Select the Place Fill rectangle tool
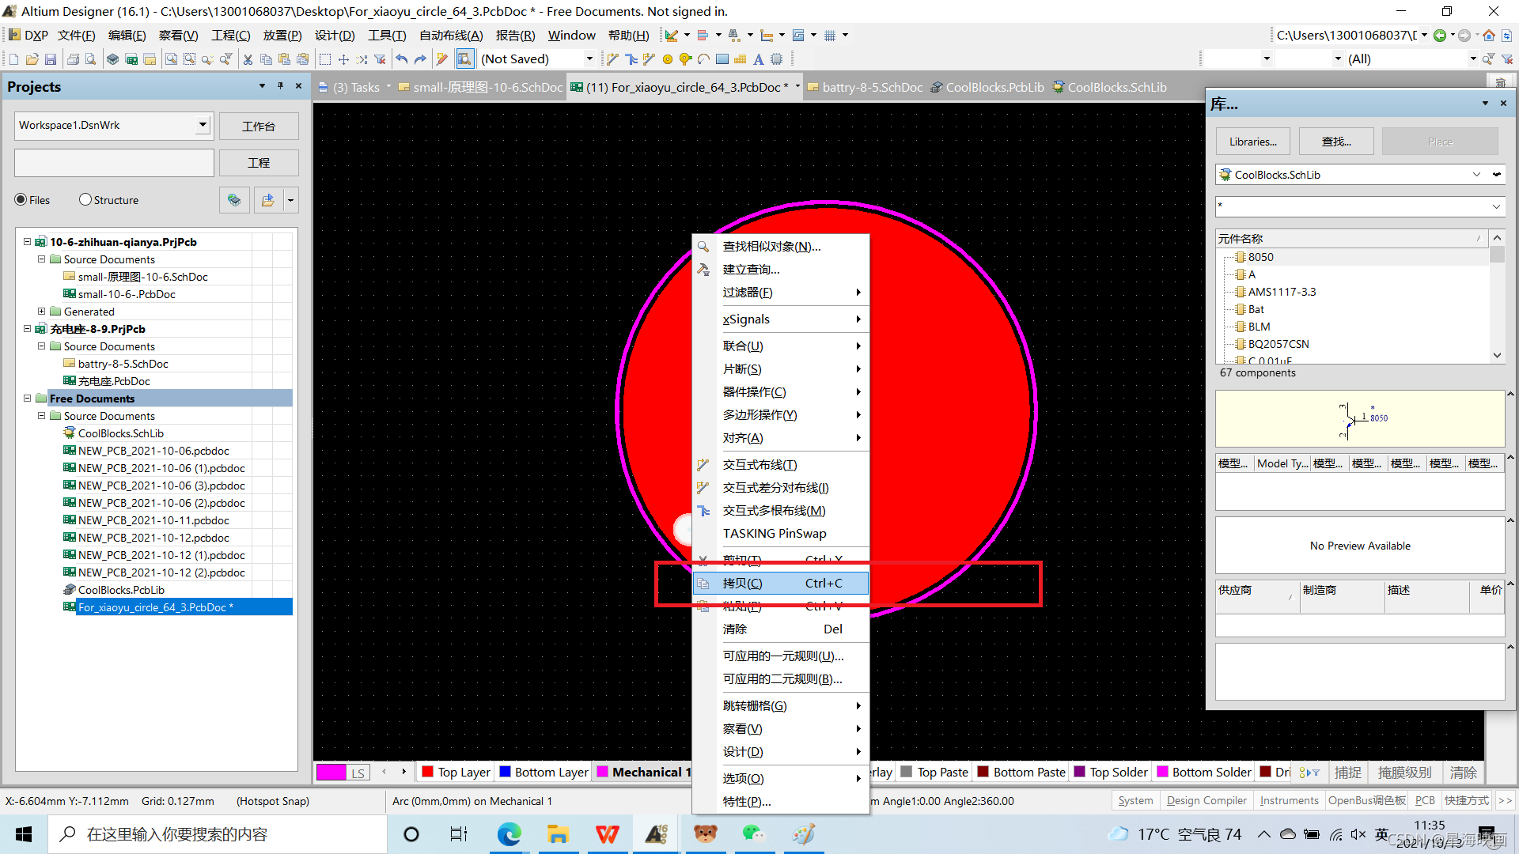The width and height of the screenshot is (1519, 854). [722, 59]
